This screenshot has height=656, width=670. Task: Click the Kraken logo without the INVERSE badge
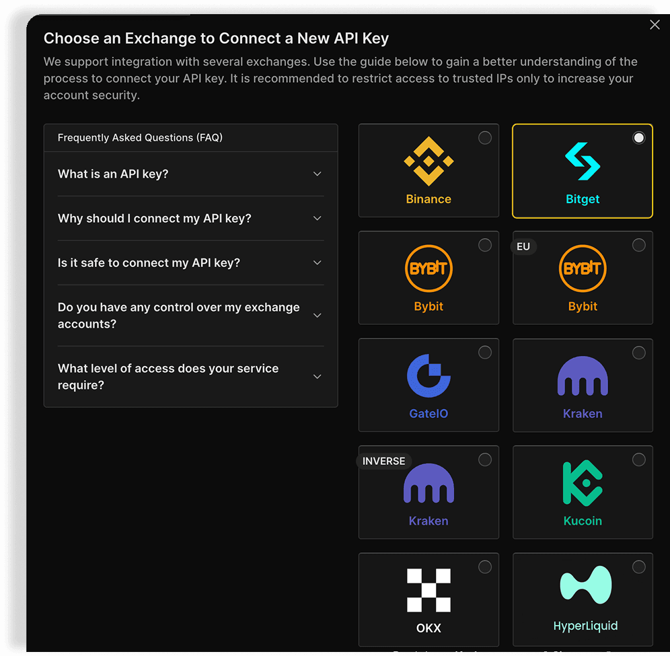(583, 375)
